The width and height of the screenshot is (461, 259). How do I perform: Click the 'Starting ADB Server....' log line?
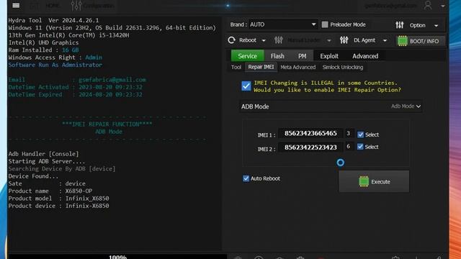pos(47,161)
